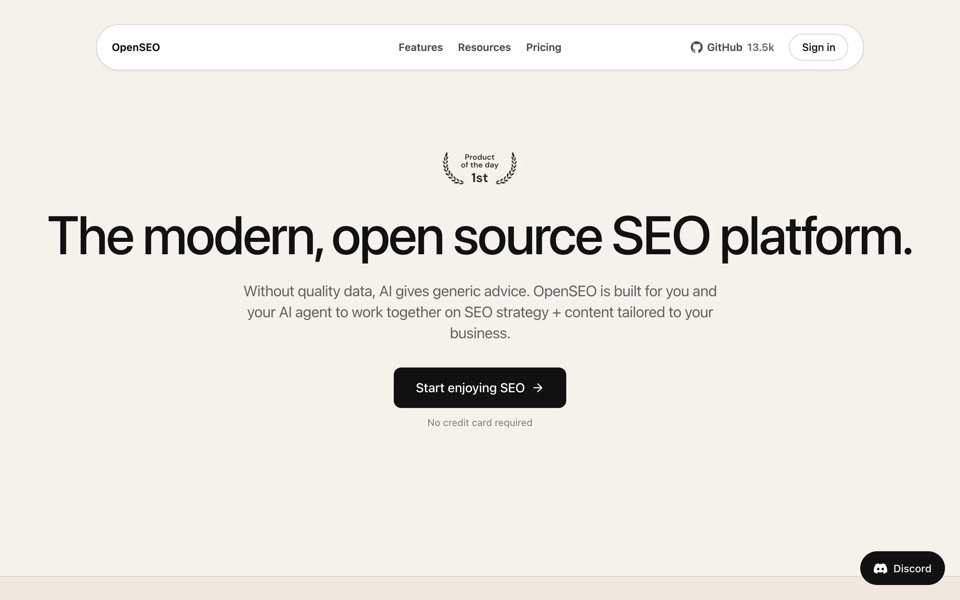Open the Product of the day badge
Screen dimensions: 960x600
point(480,168)
